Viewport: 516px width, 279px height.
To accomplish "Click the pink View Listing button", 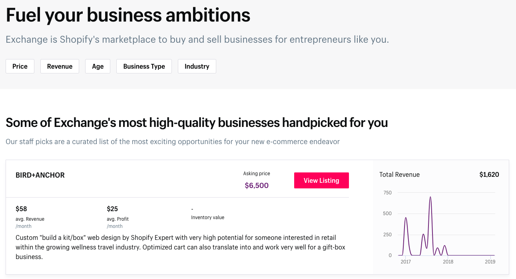I will (x=321, y=180).
